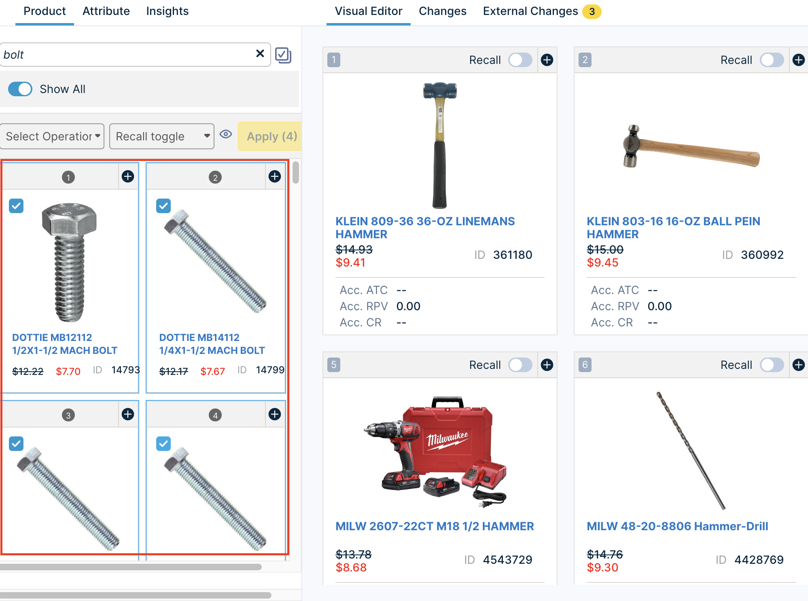Open MILW 48-20-8806 Hammer-Drill link
The image size is (808, 601).
click(x=677, y=526)
